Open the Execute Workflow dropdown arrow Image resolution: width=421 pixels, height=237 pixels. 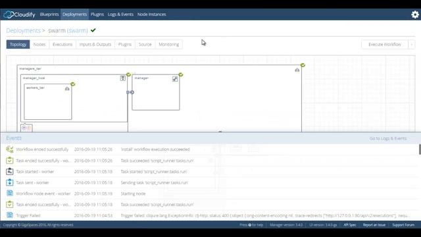pyautogui.click(x=412, y=44)
